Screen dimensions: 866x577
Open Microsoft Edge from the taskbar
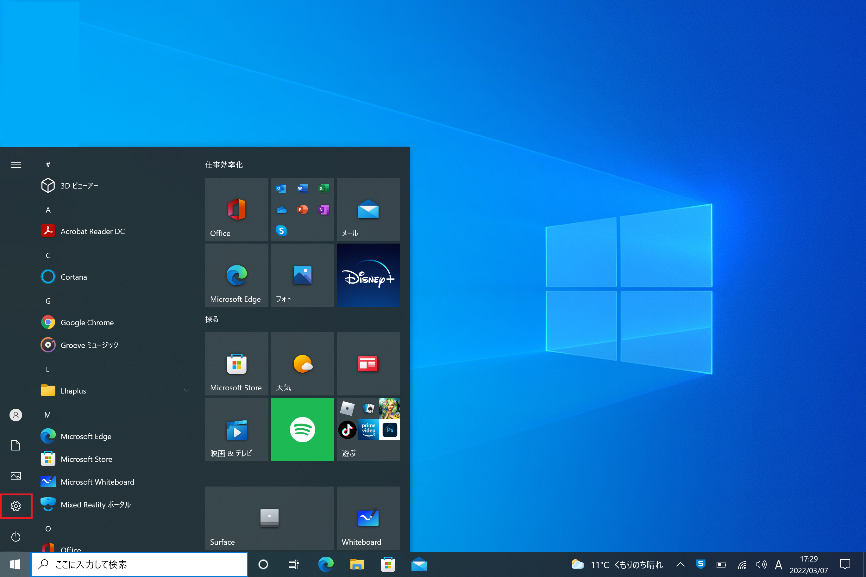(326, 564)
